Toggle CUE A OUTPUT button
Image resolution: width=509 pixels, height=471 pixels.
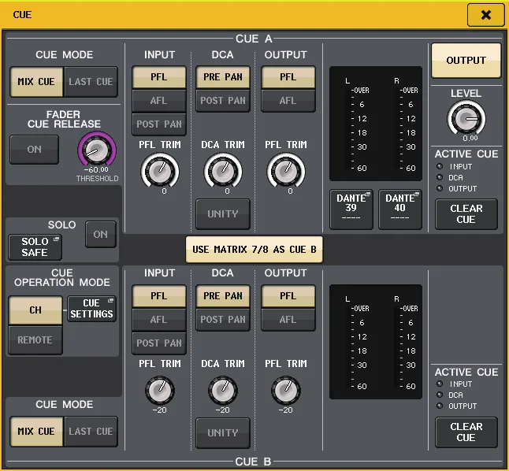point(466,61)
